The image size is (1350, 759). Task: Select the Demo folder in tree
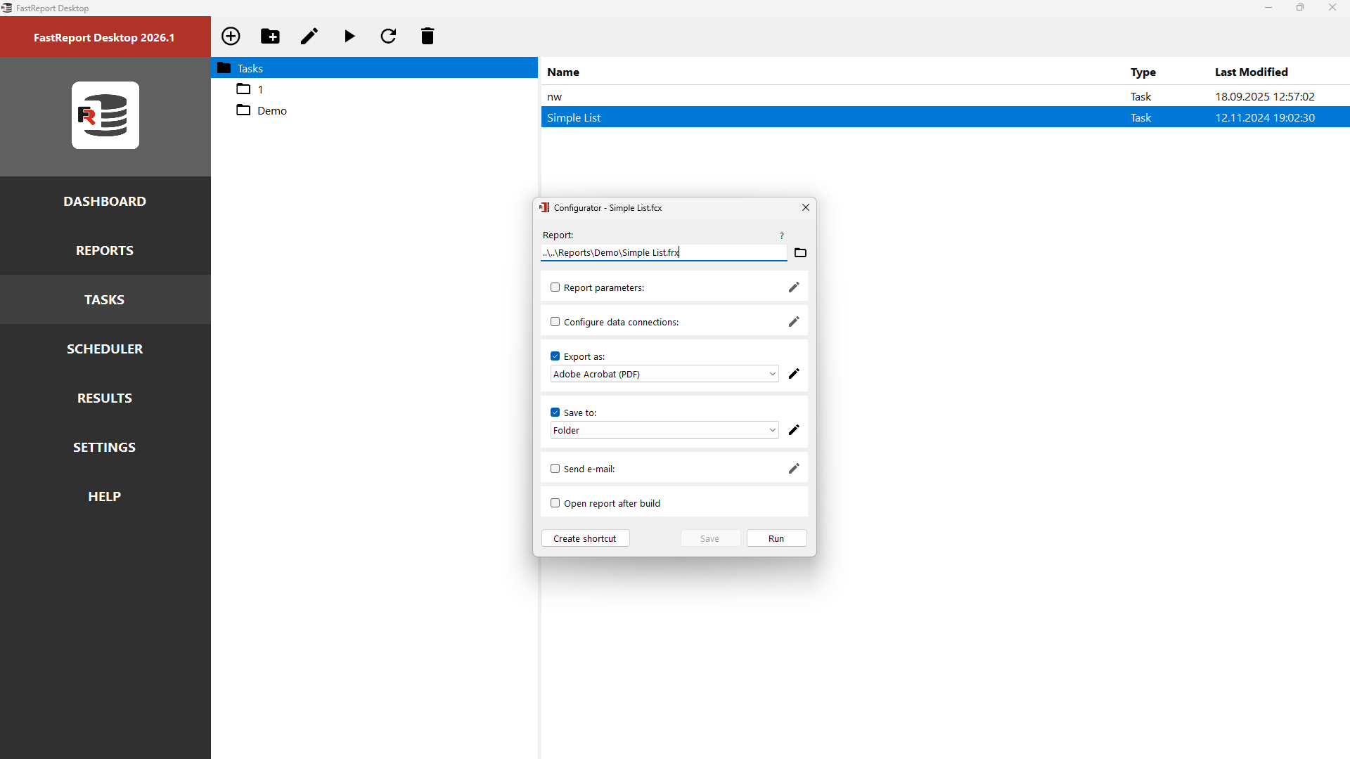click(271, 110)
